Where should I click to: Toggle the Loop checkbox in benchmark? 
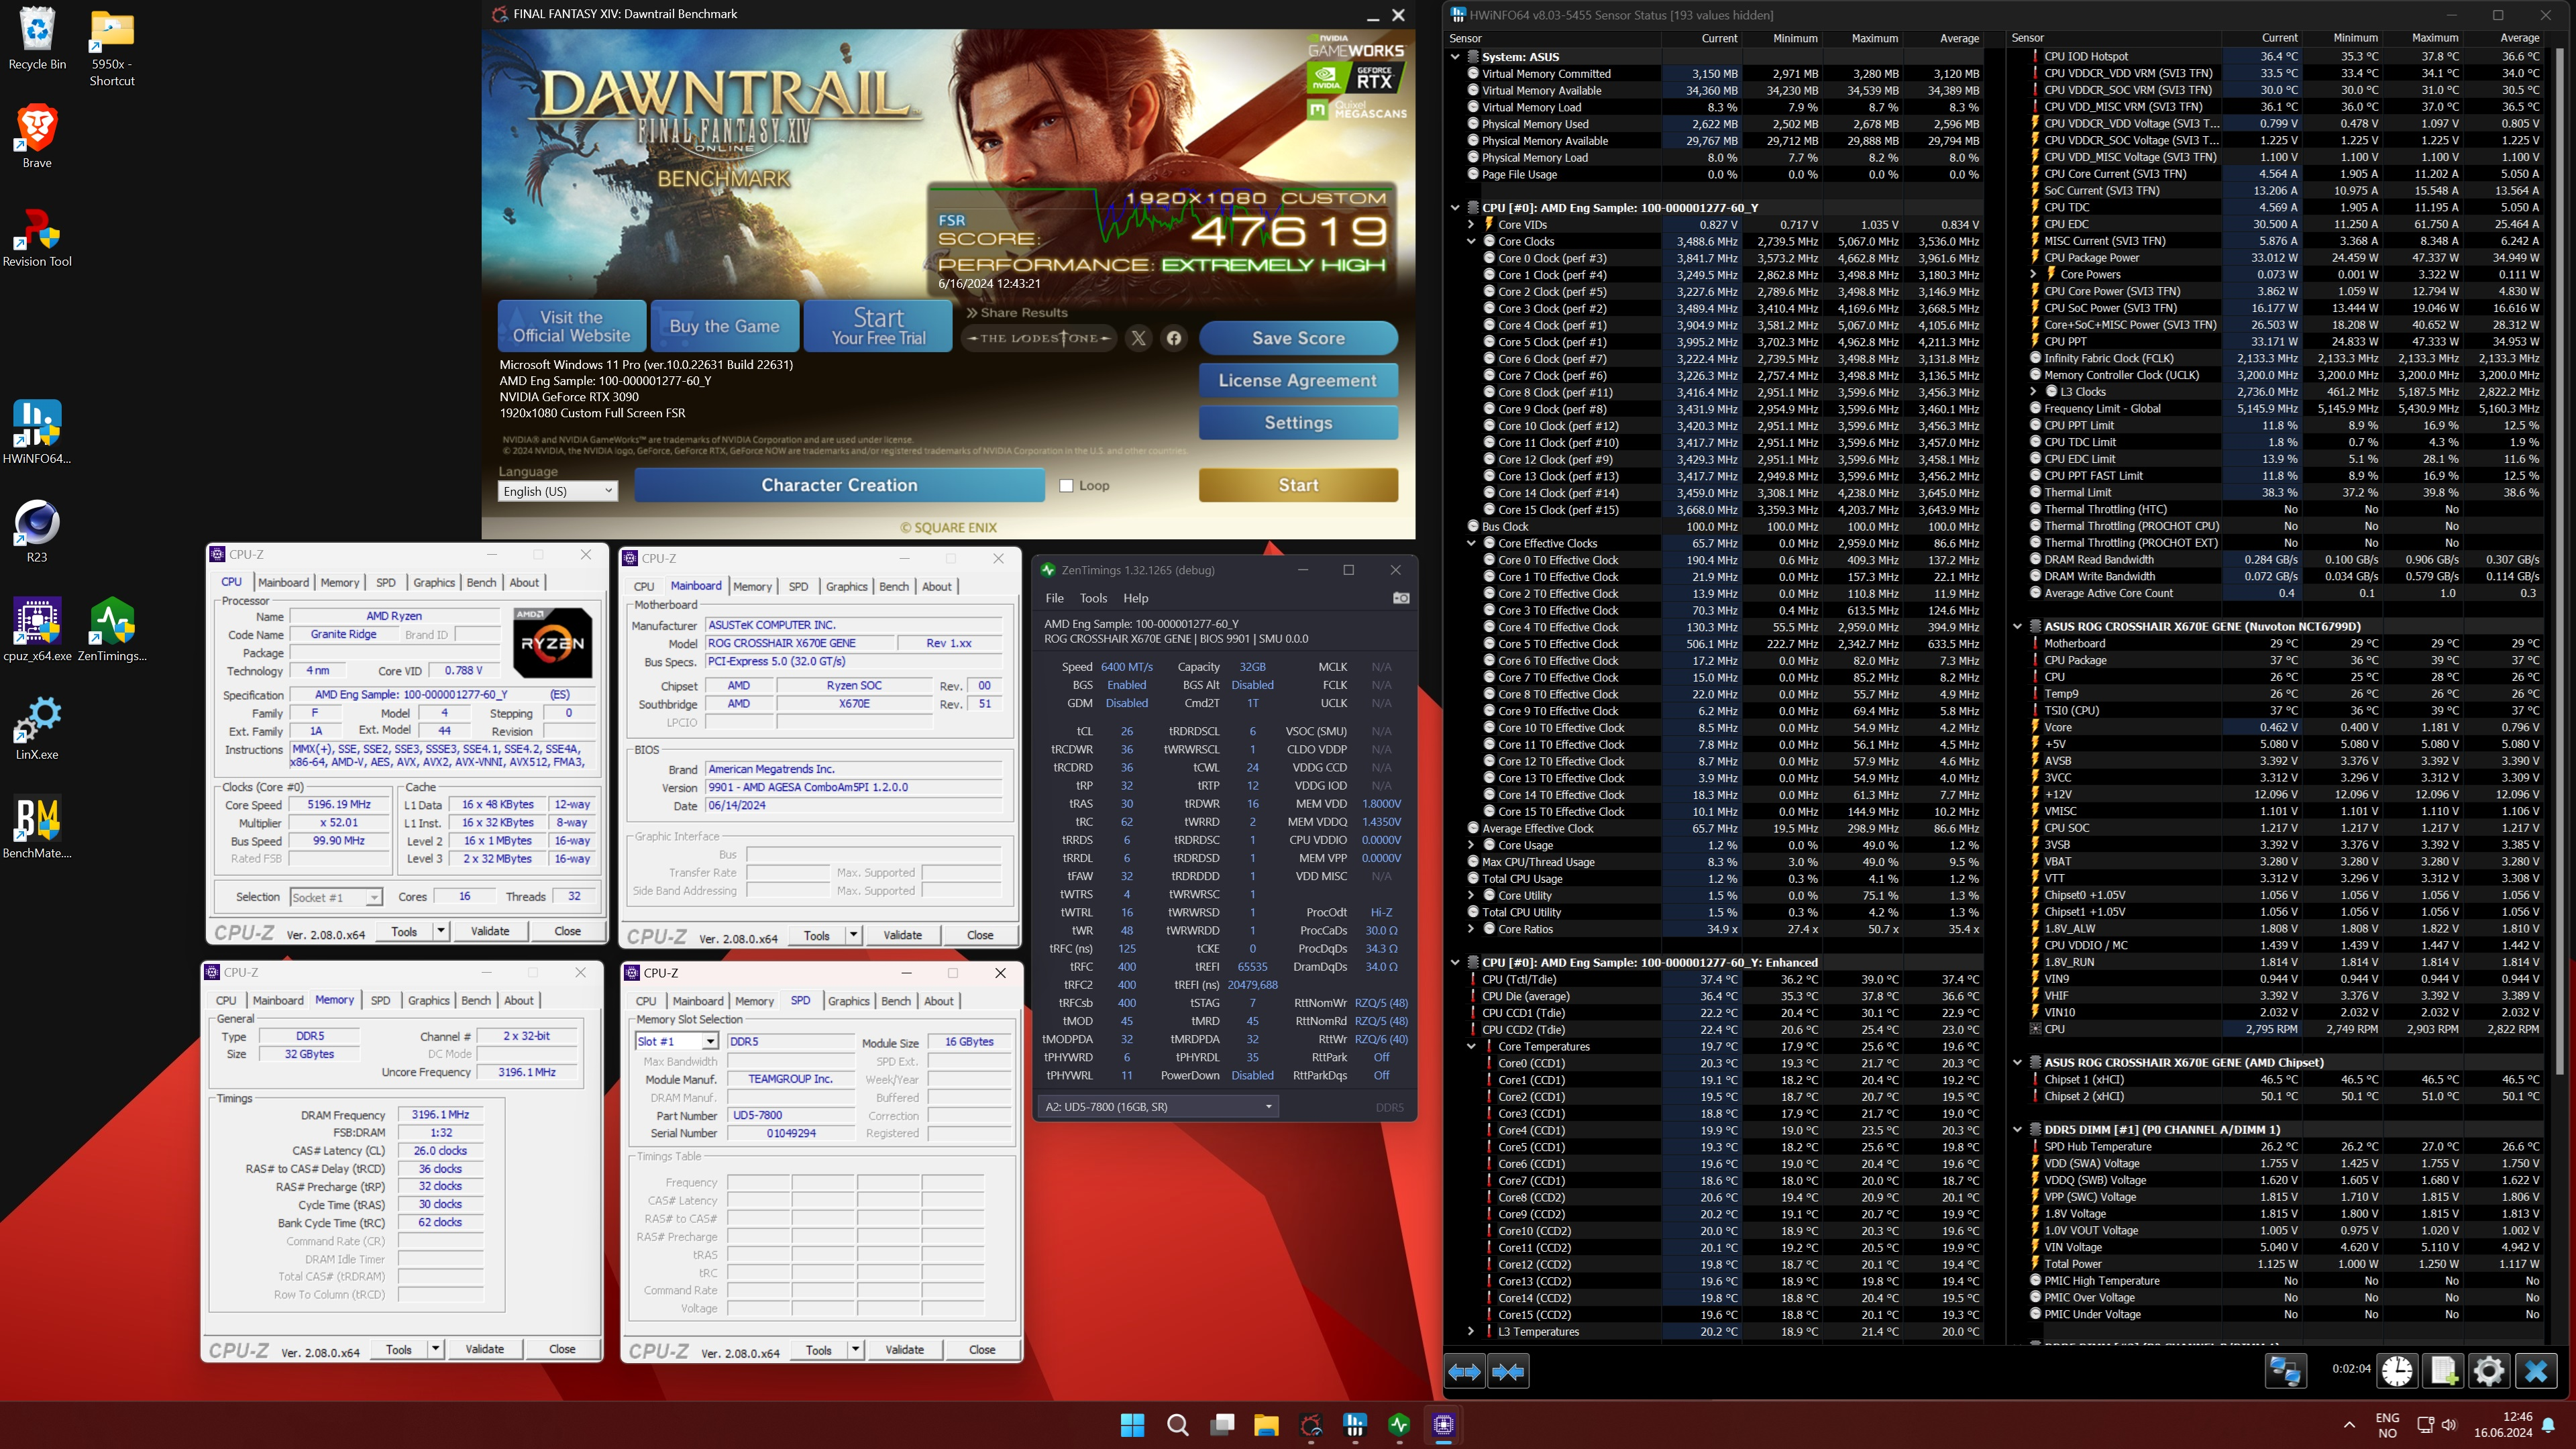pos(1066,486)
